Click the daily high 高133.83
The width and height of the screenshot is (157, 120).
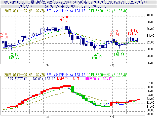(68, 6)
